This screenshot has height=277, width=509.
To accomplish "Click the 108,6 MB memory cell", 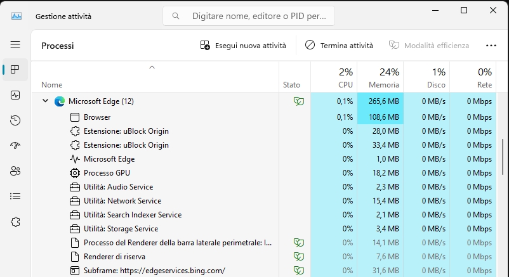I will point(380,117).
